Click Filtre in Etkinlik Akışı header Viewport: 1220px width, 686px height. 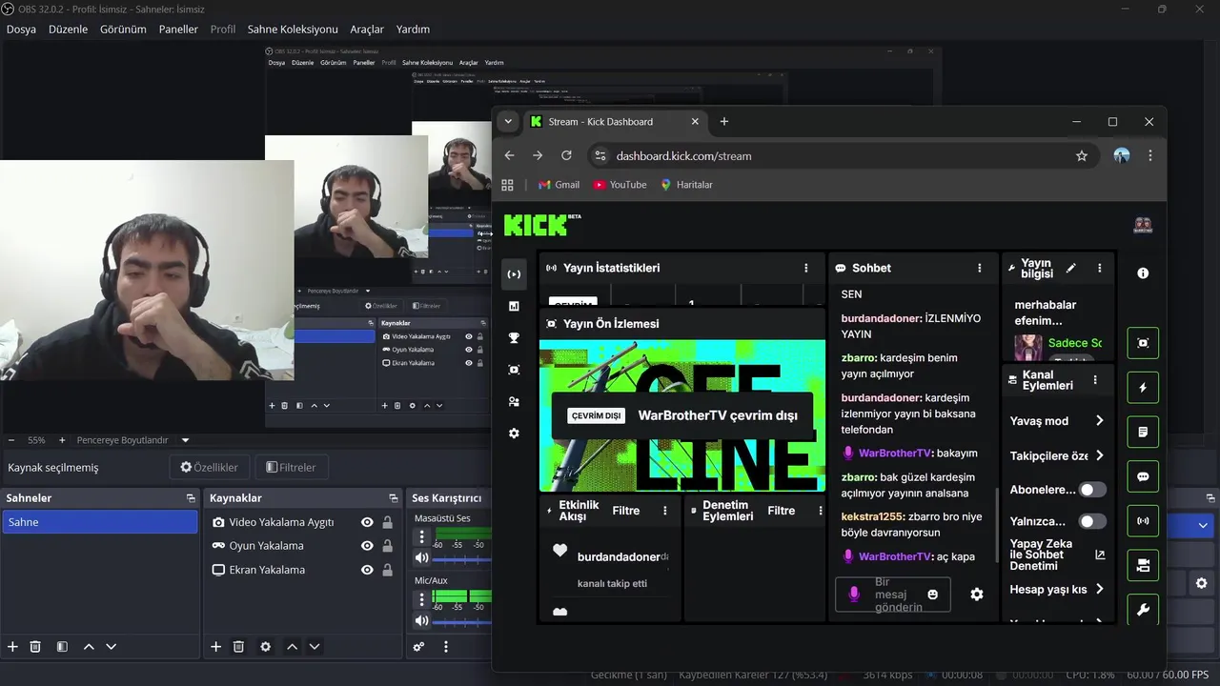(x=626, y=511)
